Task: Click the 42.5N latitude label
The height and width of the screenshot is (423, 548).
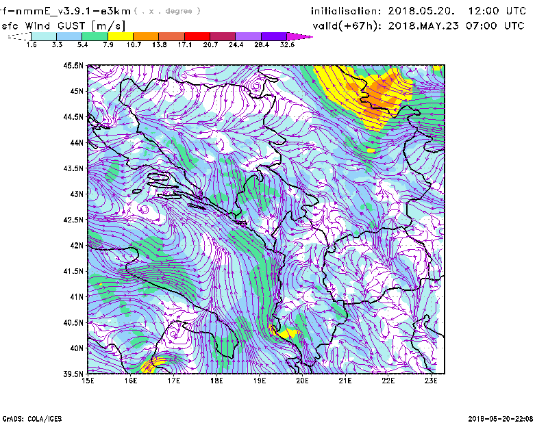Action: [x=73, y=220]
